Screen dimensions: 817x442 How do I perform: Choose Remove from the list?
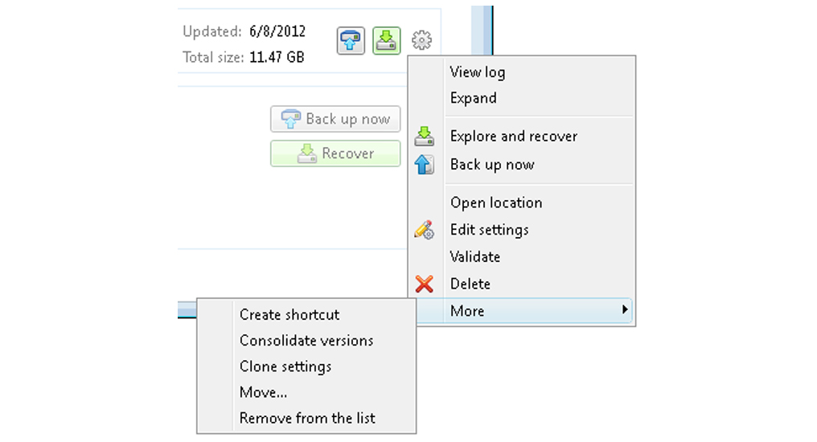(307, 418)
